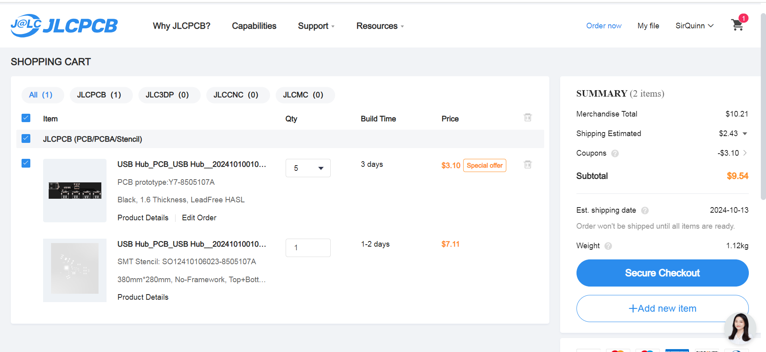Screen dimensions: 766x352
Task: Show help for Coupons
Action: pos(615,153)
